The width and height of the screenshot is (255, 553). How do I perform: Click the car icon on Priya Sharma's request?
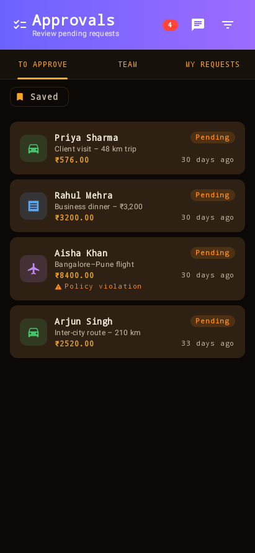(34, 148)
